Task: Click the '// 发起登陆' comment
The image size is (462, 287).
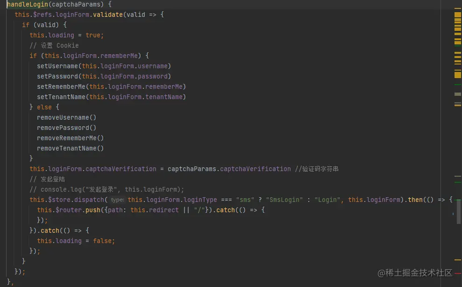Action: pos(47,179)
